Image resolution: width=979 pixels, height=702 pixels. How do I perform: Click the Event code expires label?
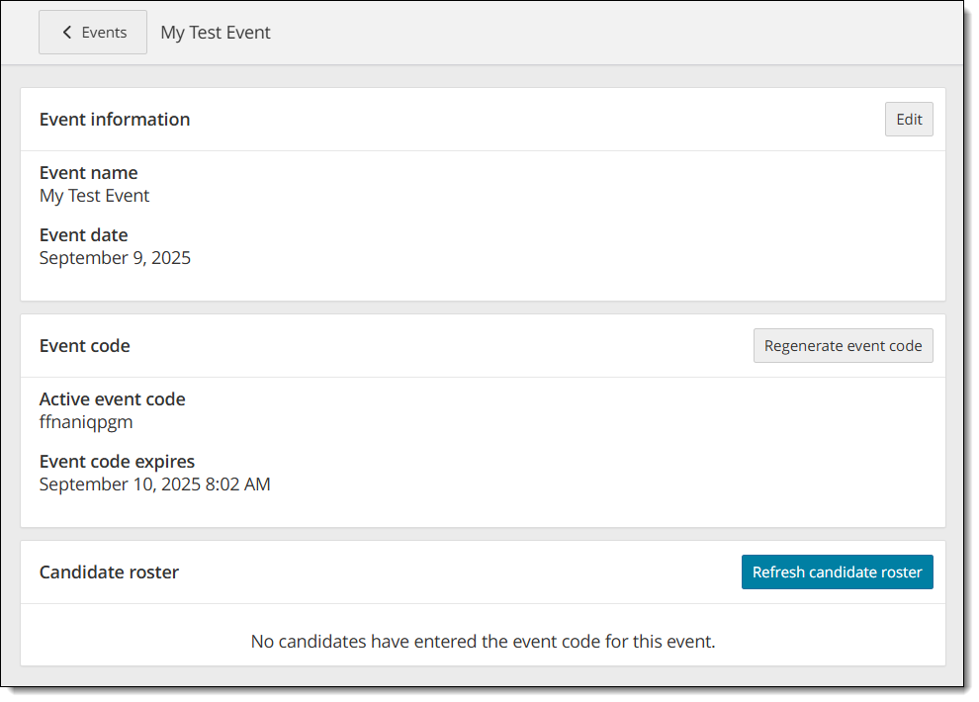[x=117, y=462]
